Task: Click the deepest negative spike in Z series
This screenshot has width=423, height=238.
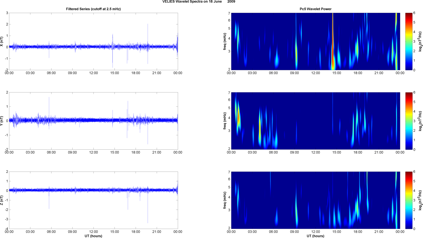Action: click(x=148, y=207)
